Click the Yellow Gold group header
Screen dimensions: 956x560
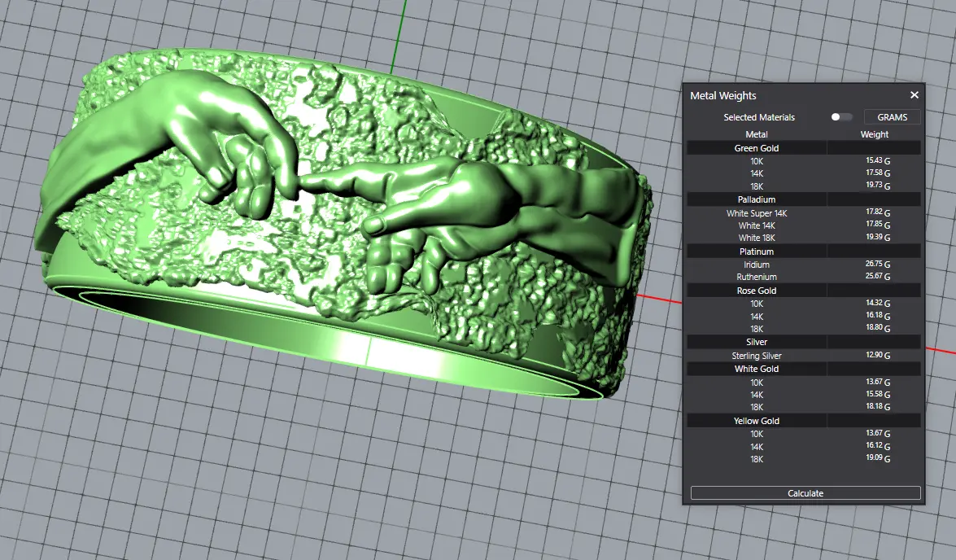[x=756, y=421]
